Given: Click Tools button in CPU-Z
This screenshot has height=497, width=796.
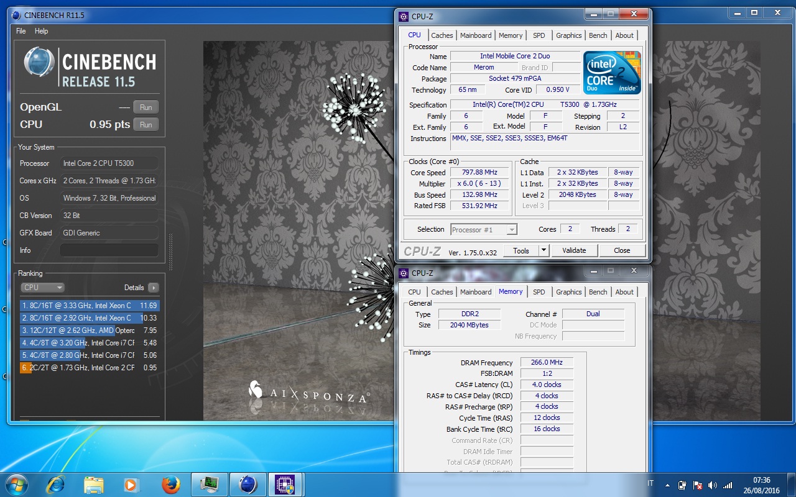Looking at the screenshot, I should (x=521, y=250).
